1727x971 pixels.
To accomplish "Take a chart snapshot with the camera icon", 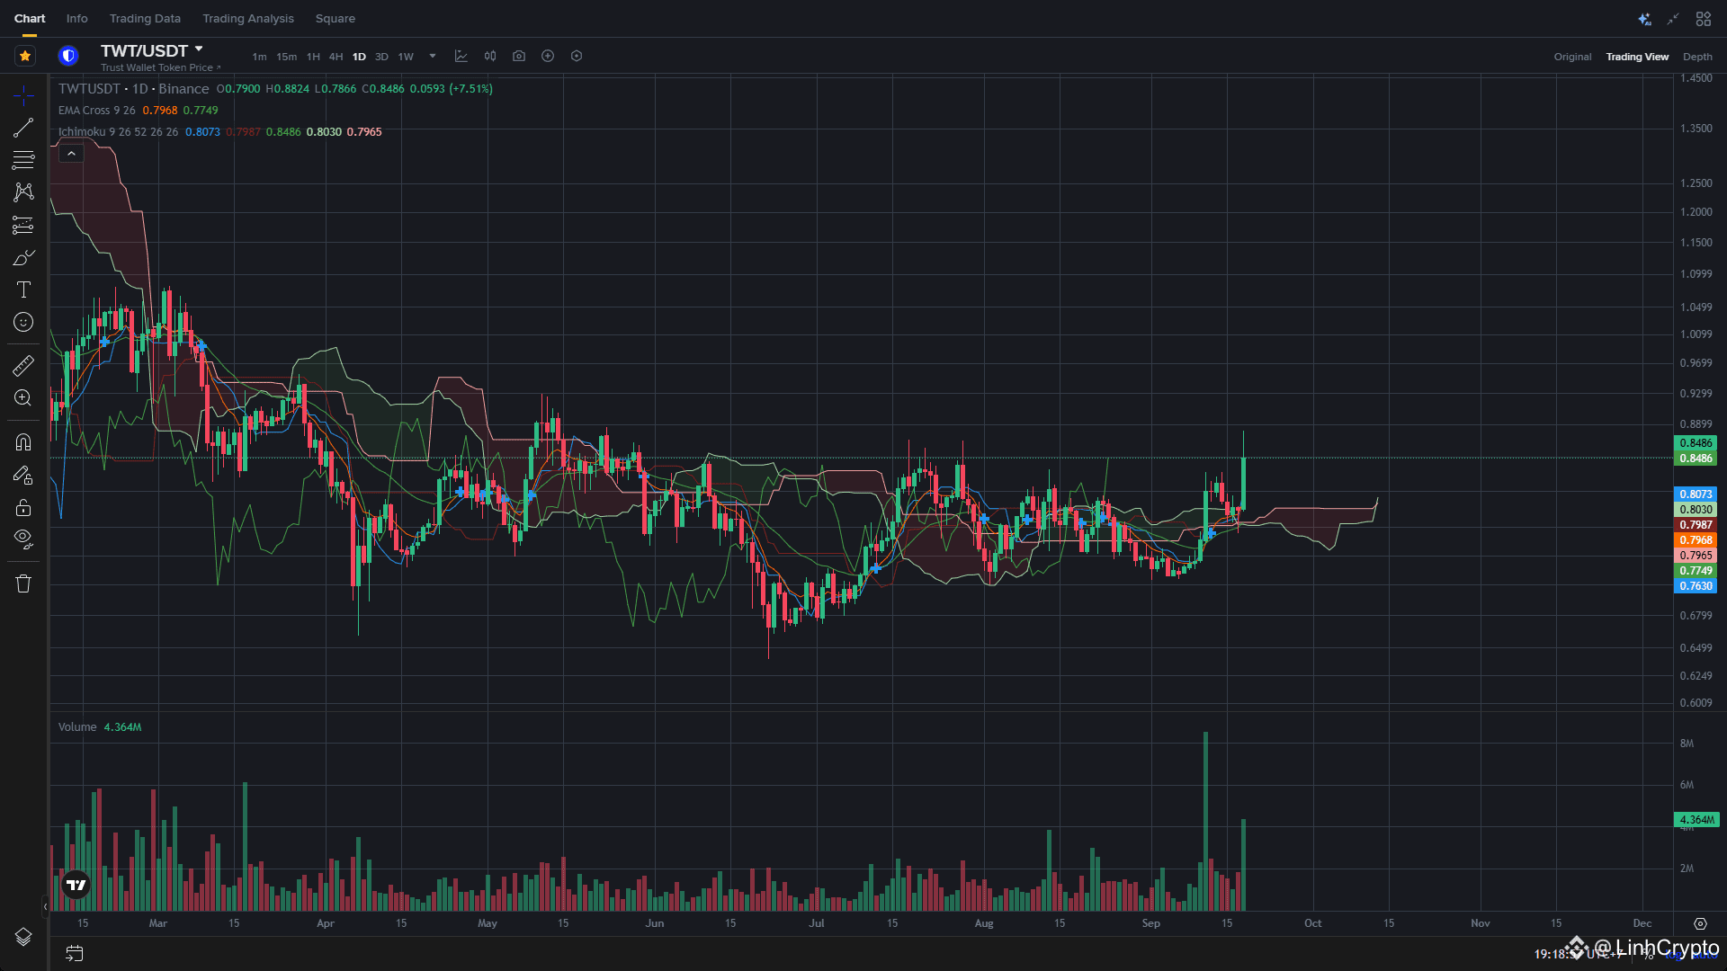I will tap(519, 56).
